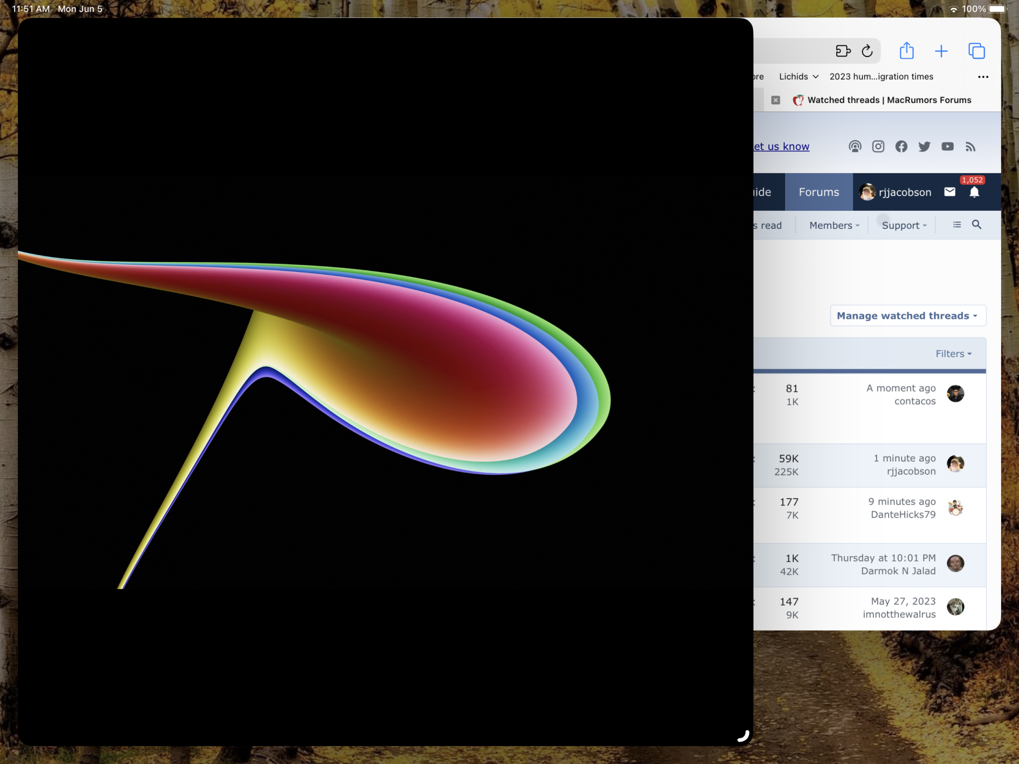Tap the colorful fractal image in front window
Image resolution: width=1019 pixels, height=764 pixels.
click(x=314, y=419)
